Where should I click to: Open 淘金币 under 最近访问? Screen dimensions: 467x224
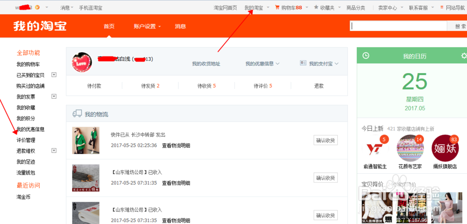click(23, 197)
